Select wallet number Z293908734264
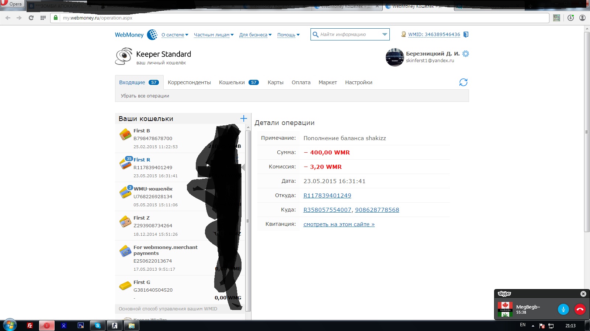This screenshot has width=590, height=331. point(153,226)
